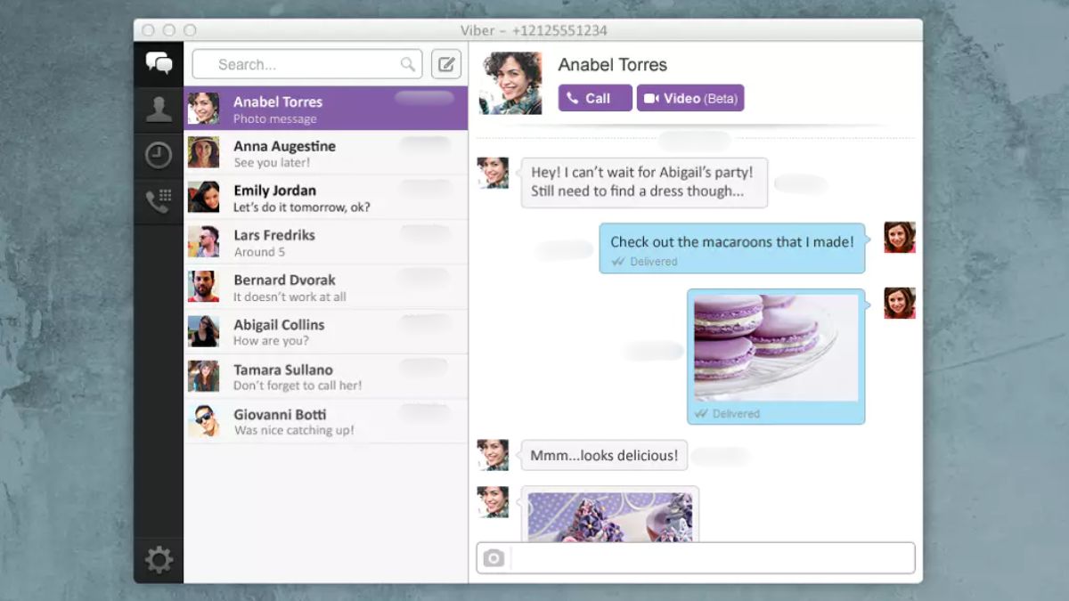Click 'Don't forget to call her!' preview
The image size is (1069, 601).
click(298, 386)
